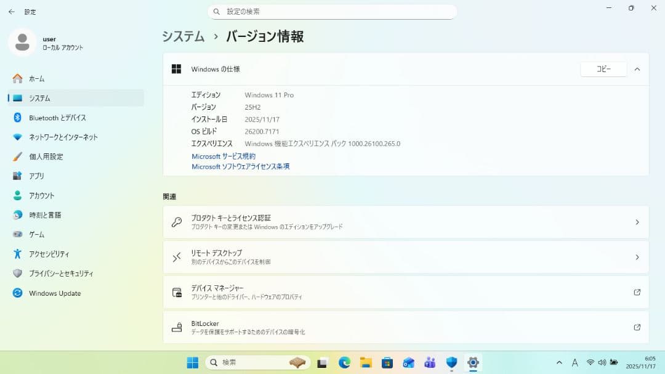
Task: Go to 時刻と言語 in sidebar
Action: [45, 215]
